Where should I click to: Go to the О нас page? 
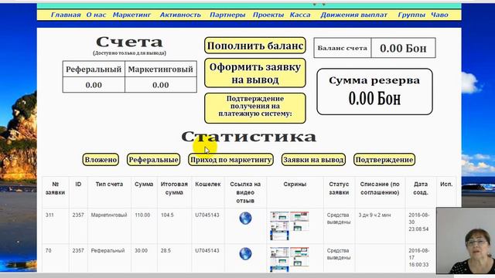click(x=96, y=15)
